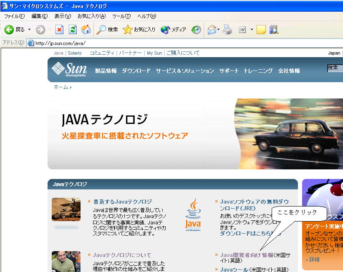343x272 pixels.
Task: Print the page with the printer icon
Action: tap(227, 30)
